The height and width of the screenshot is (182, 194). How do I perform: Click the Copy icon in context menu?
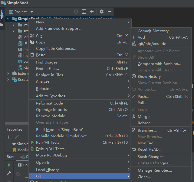click(x=32, y=42)
